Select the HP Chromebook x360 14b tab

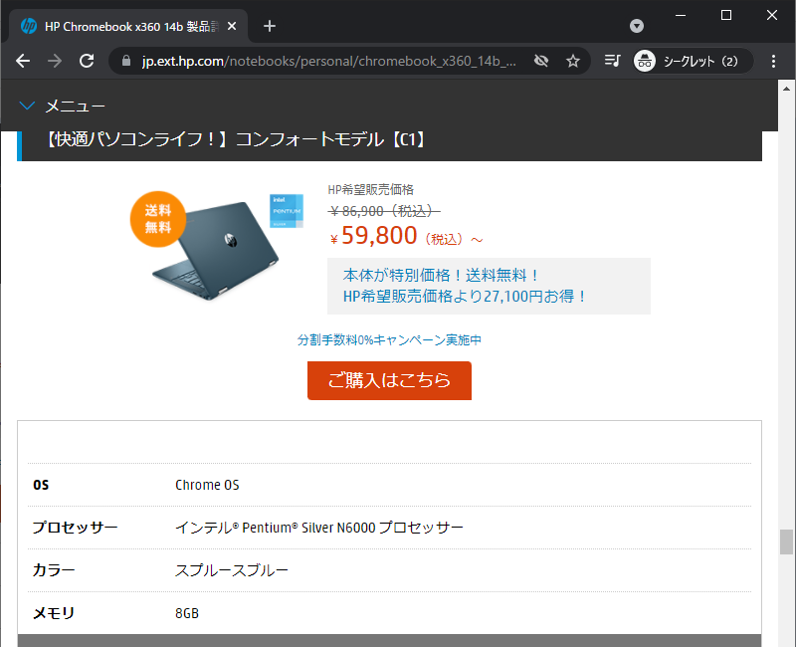(x=128, y=26)
